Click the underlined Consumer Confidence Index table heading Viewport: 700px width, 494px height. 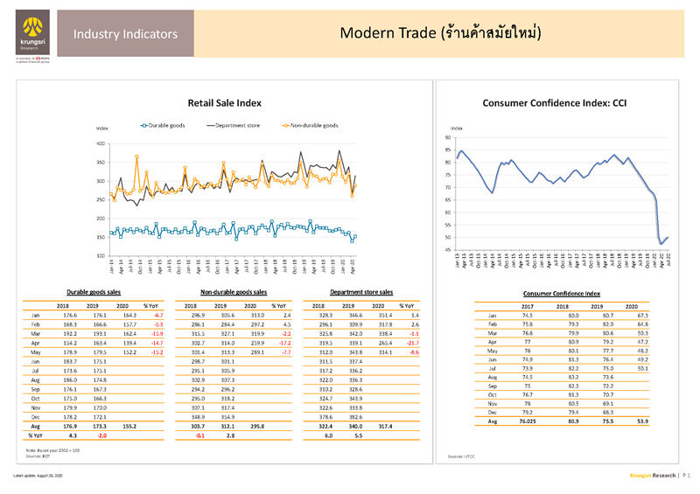coord(560,293)
